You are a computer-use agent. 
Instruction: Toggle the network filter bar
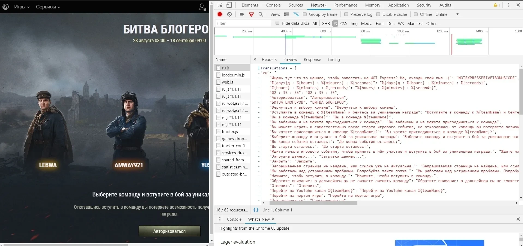click(251, 14)
